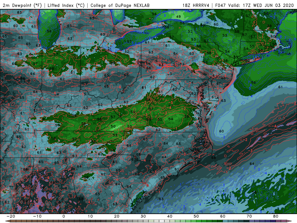Click the "F047" forecast hour text
The image size is (297, 223).
tap(221, 5)
